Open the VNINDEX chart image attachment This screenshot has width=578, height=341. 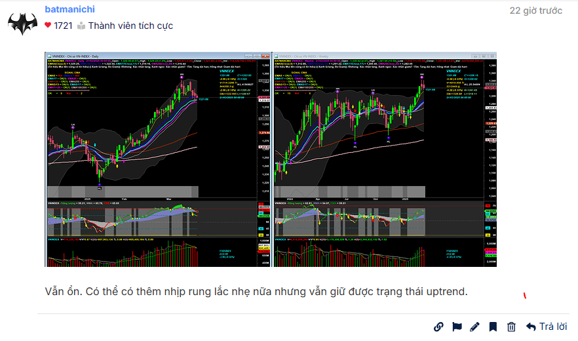coord(271,159)
